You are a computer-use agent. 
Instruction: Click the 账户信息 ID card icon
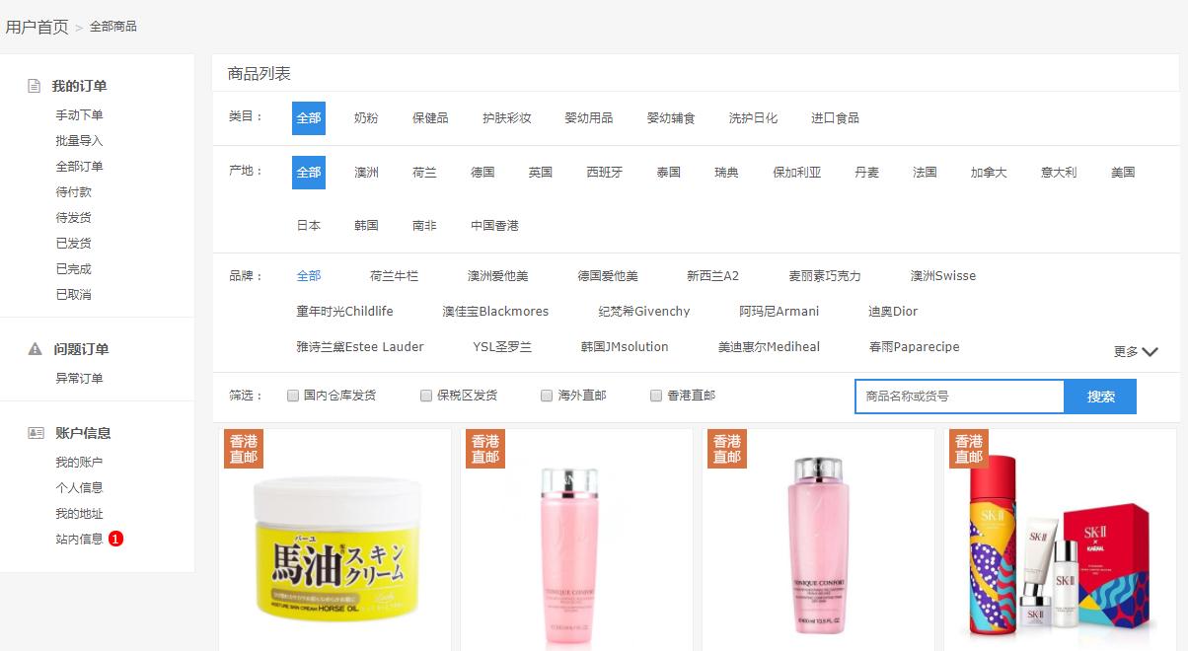point(35,432)
